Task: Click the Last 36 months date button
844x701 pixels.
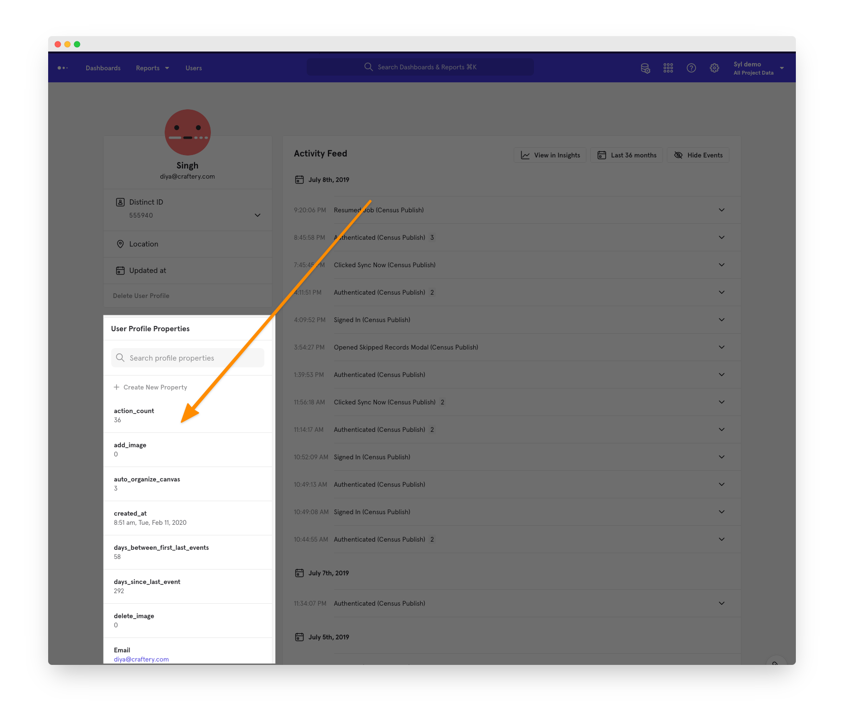Action: (627, 155)
